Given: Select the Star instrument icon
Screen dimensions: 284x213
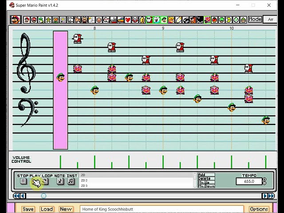Looking at the screenshot, I should point(48,20).
